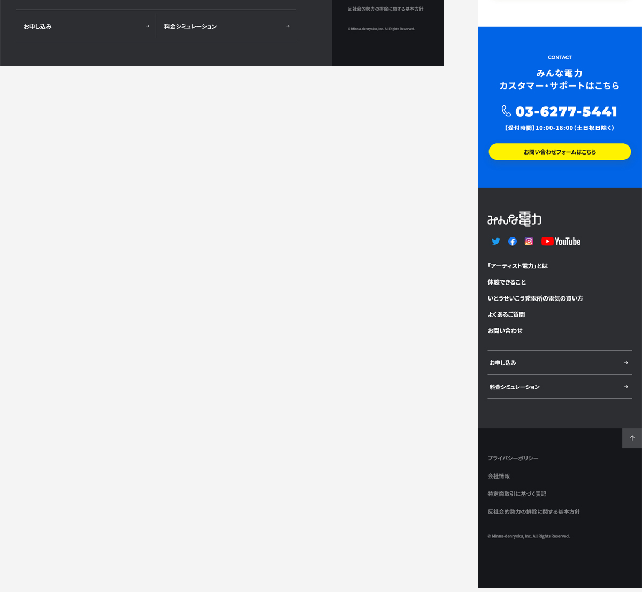Click the phone icon beside 03-6277-5441
Viewport: 642px width, 592px height.
506,111
